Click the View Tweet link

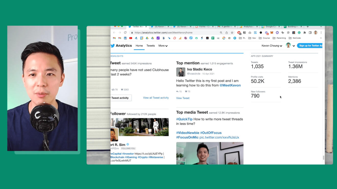[183, 98]
